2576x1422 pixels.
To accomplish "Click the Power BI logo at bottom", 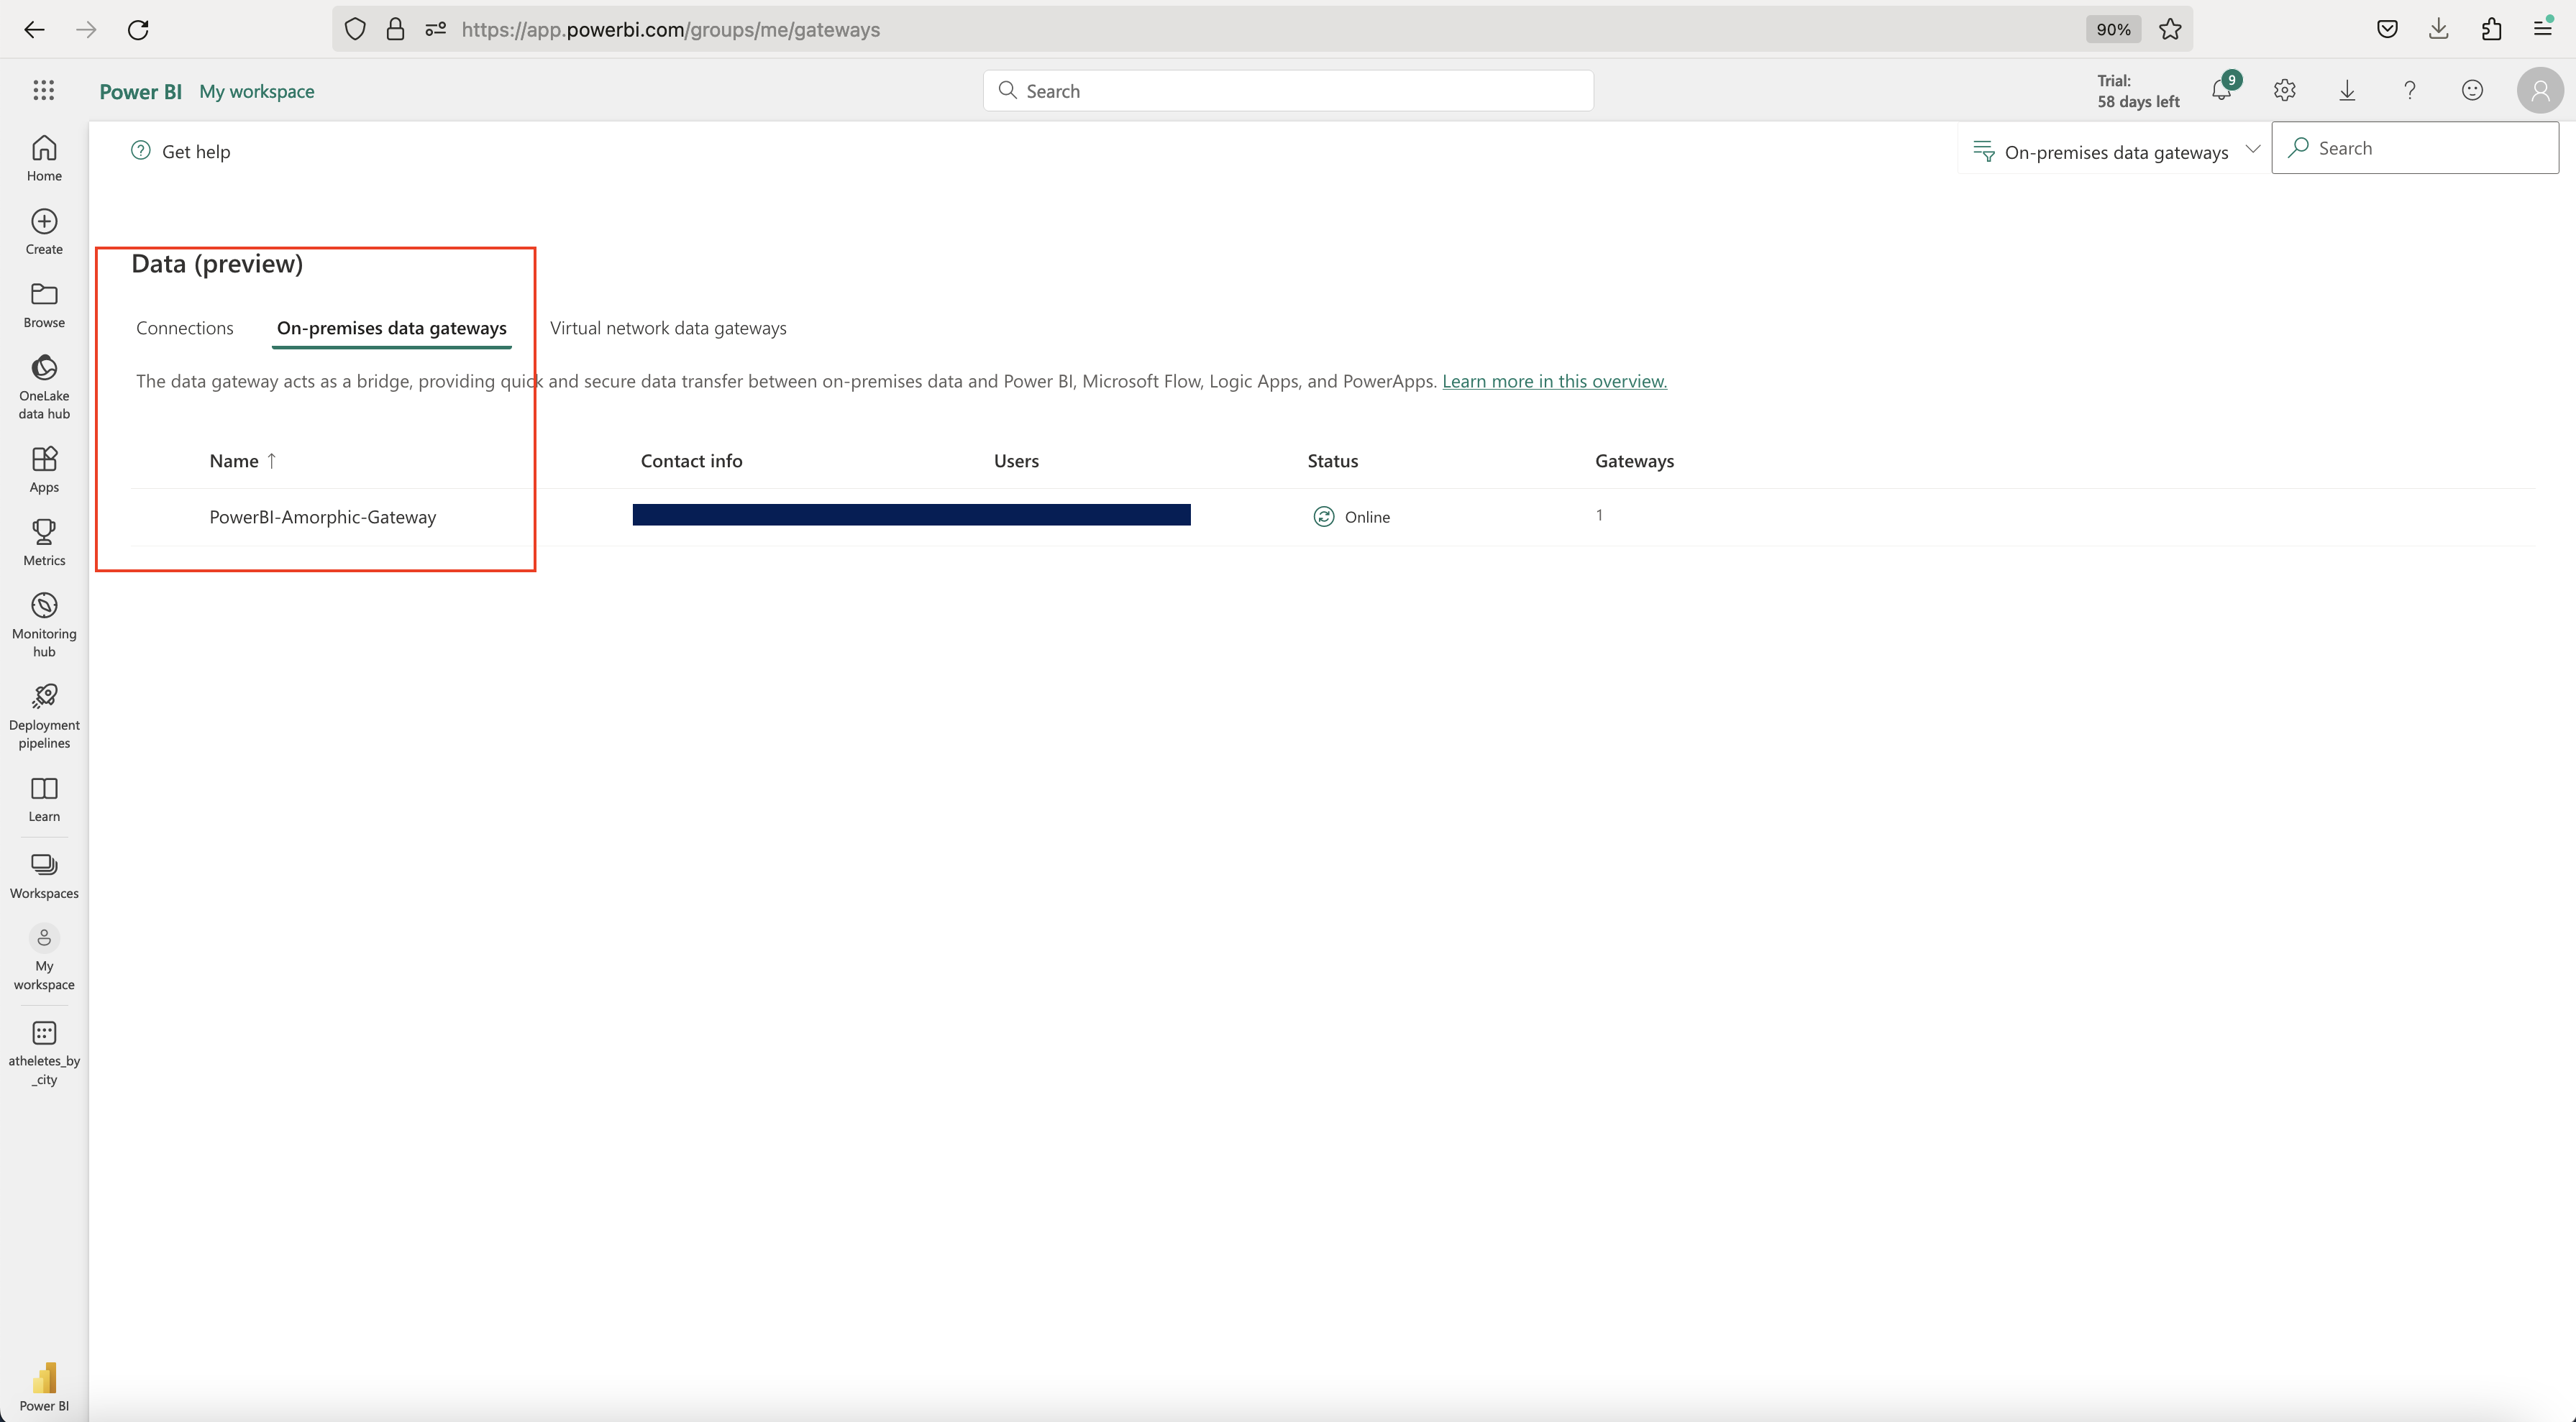I will 44,1386.
